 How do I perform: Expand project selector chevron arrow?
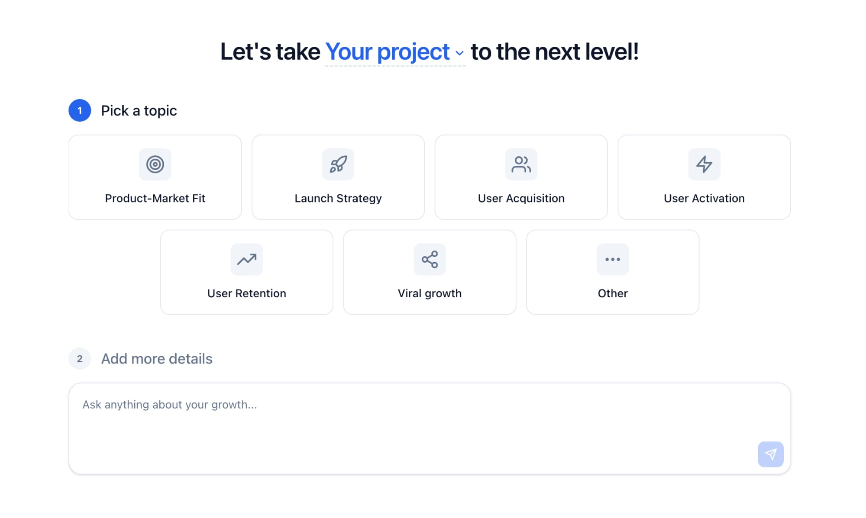point(459,53)
